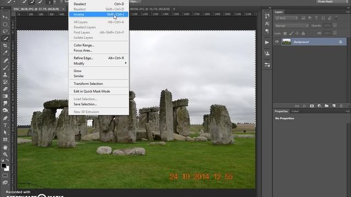The height and width of the screenshot is (197, 351).
Task: Create a new layer
Action: point(334,106)
